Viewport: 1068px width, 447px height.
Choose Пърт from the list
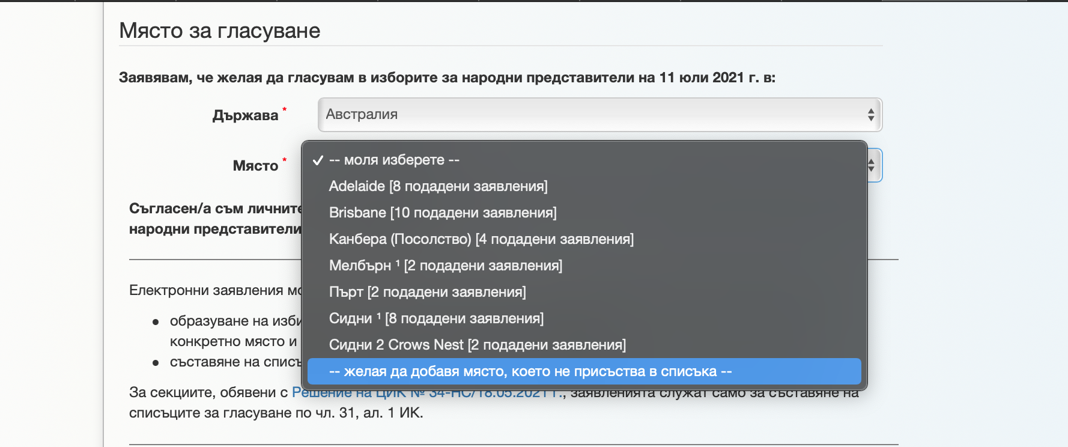tap(427, 292)
